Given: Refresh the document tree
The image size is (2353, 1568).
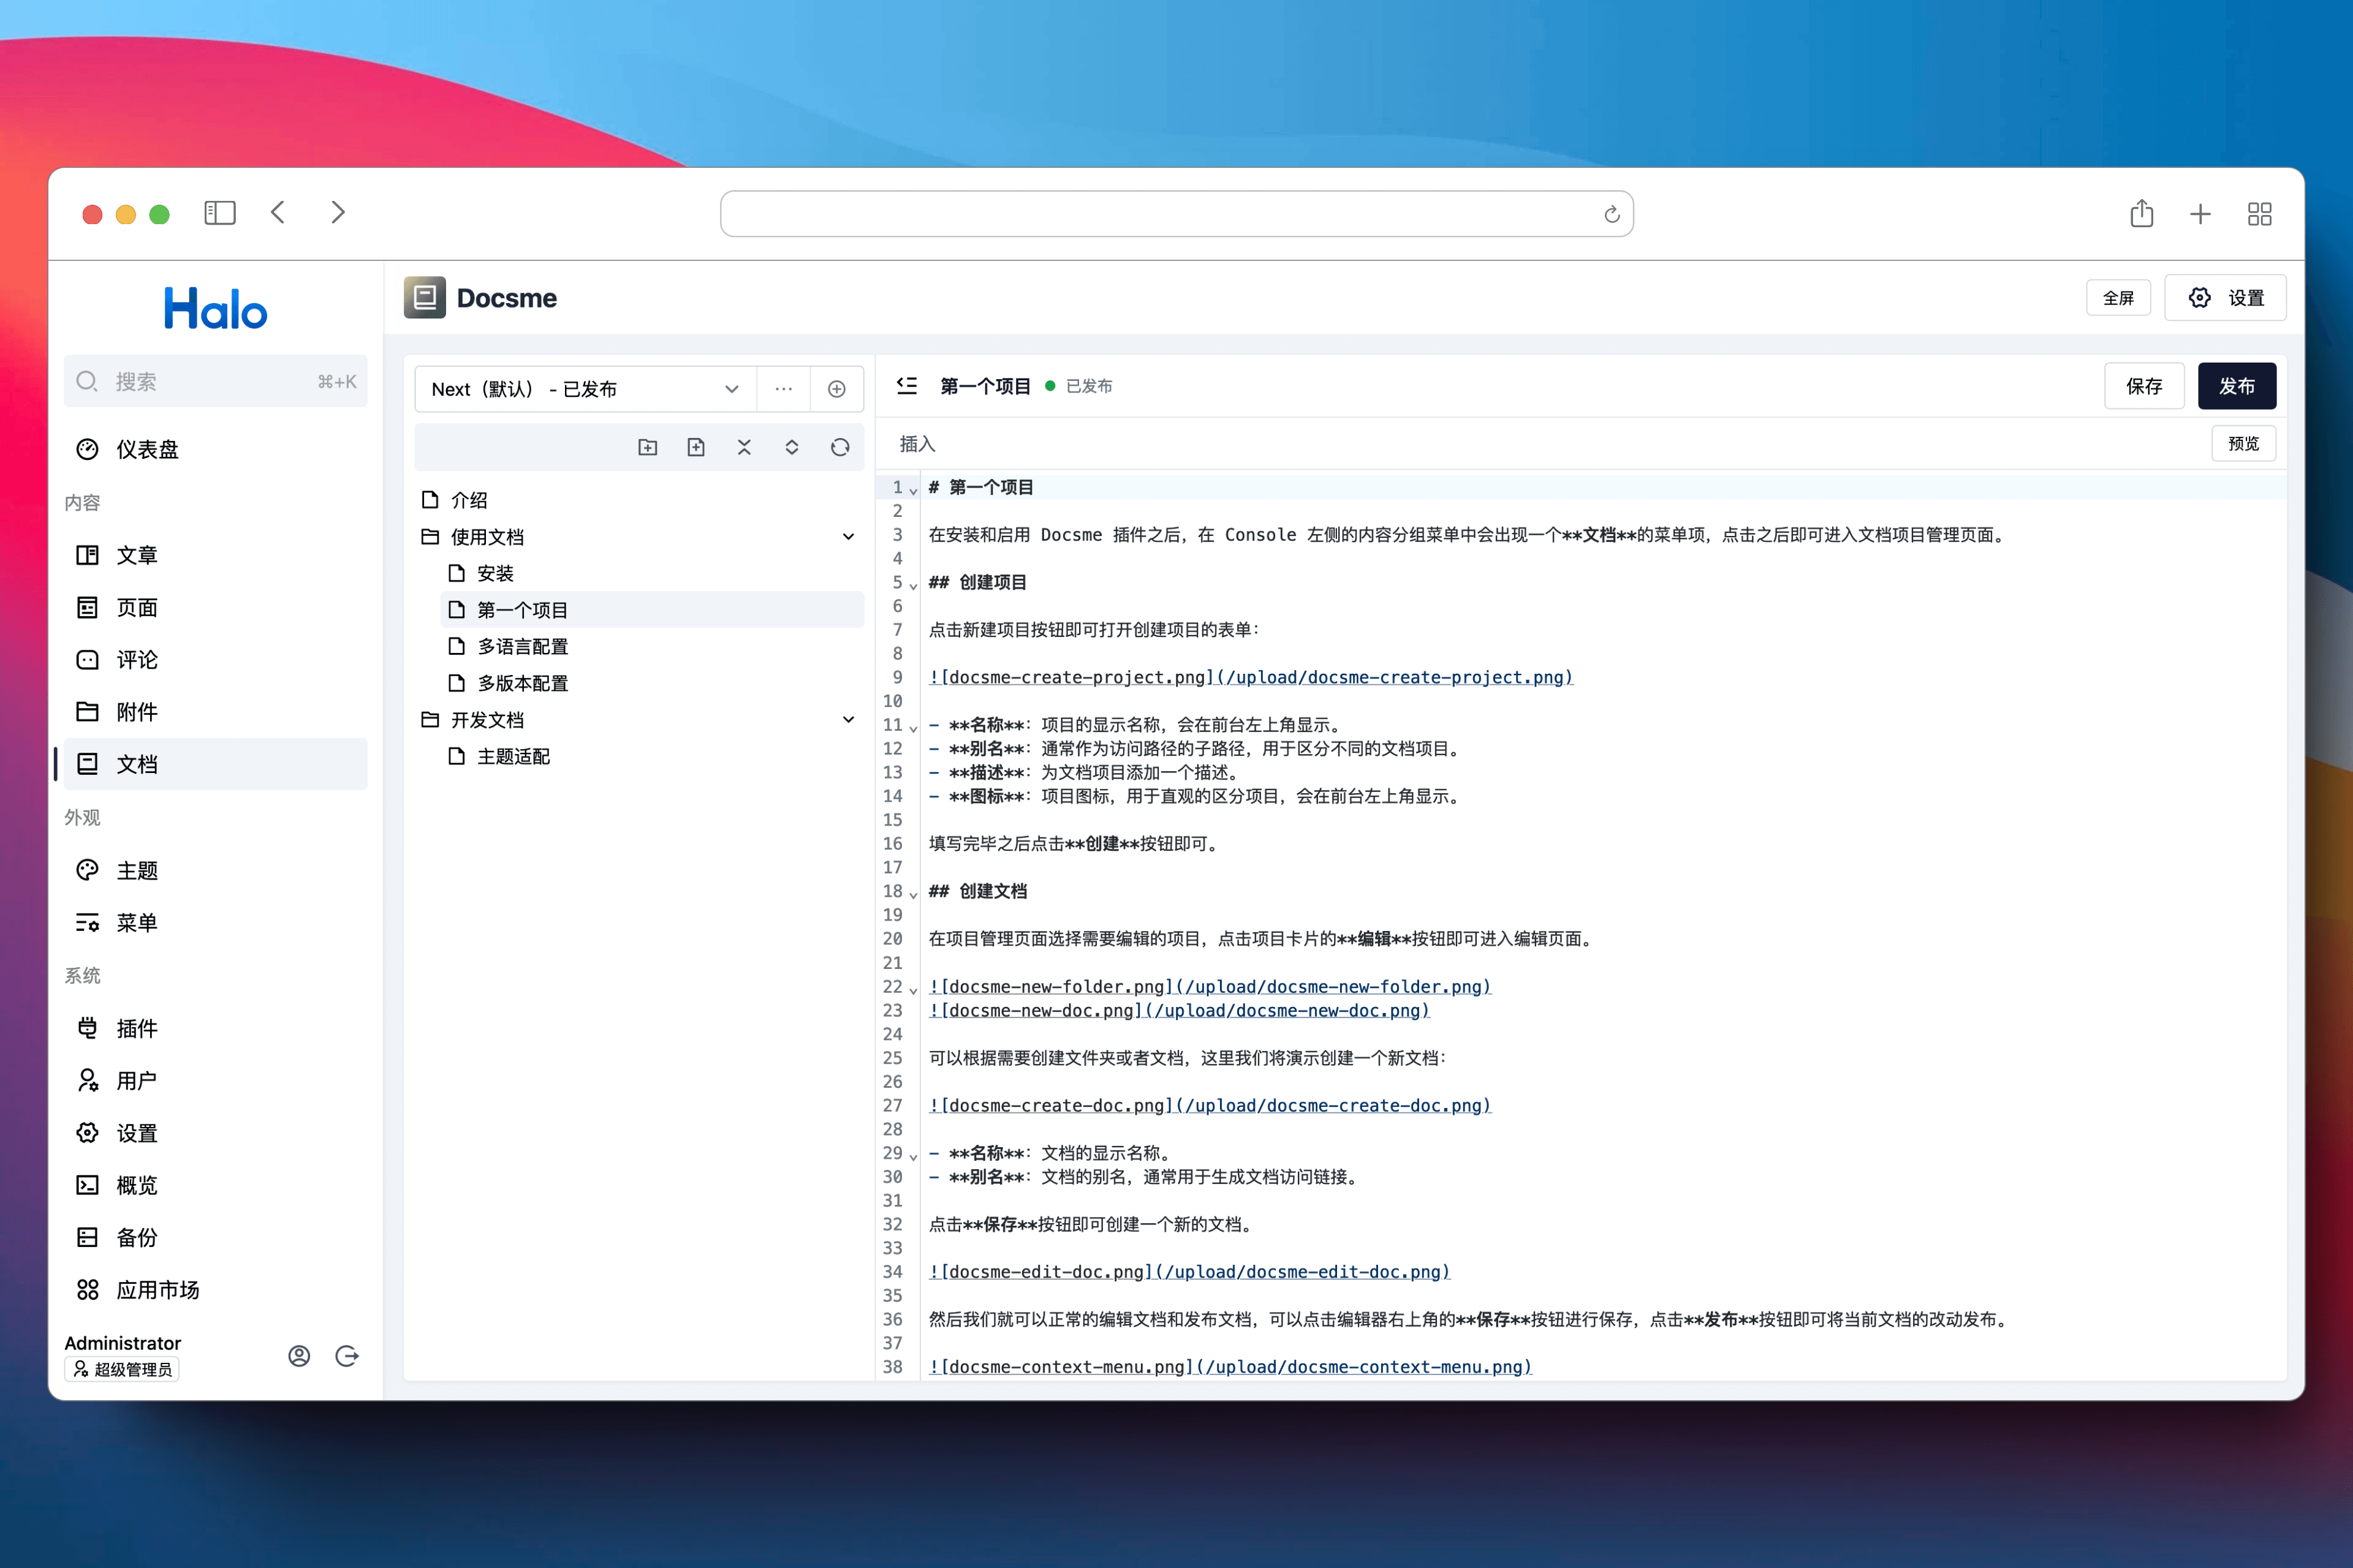Looking at the screenshot, I should [x=839, y=447].
